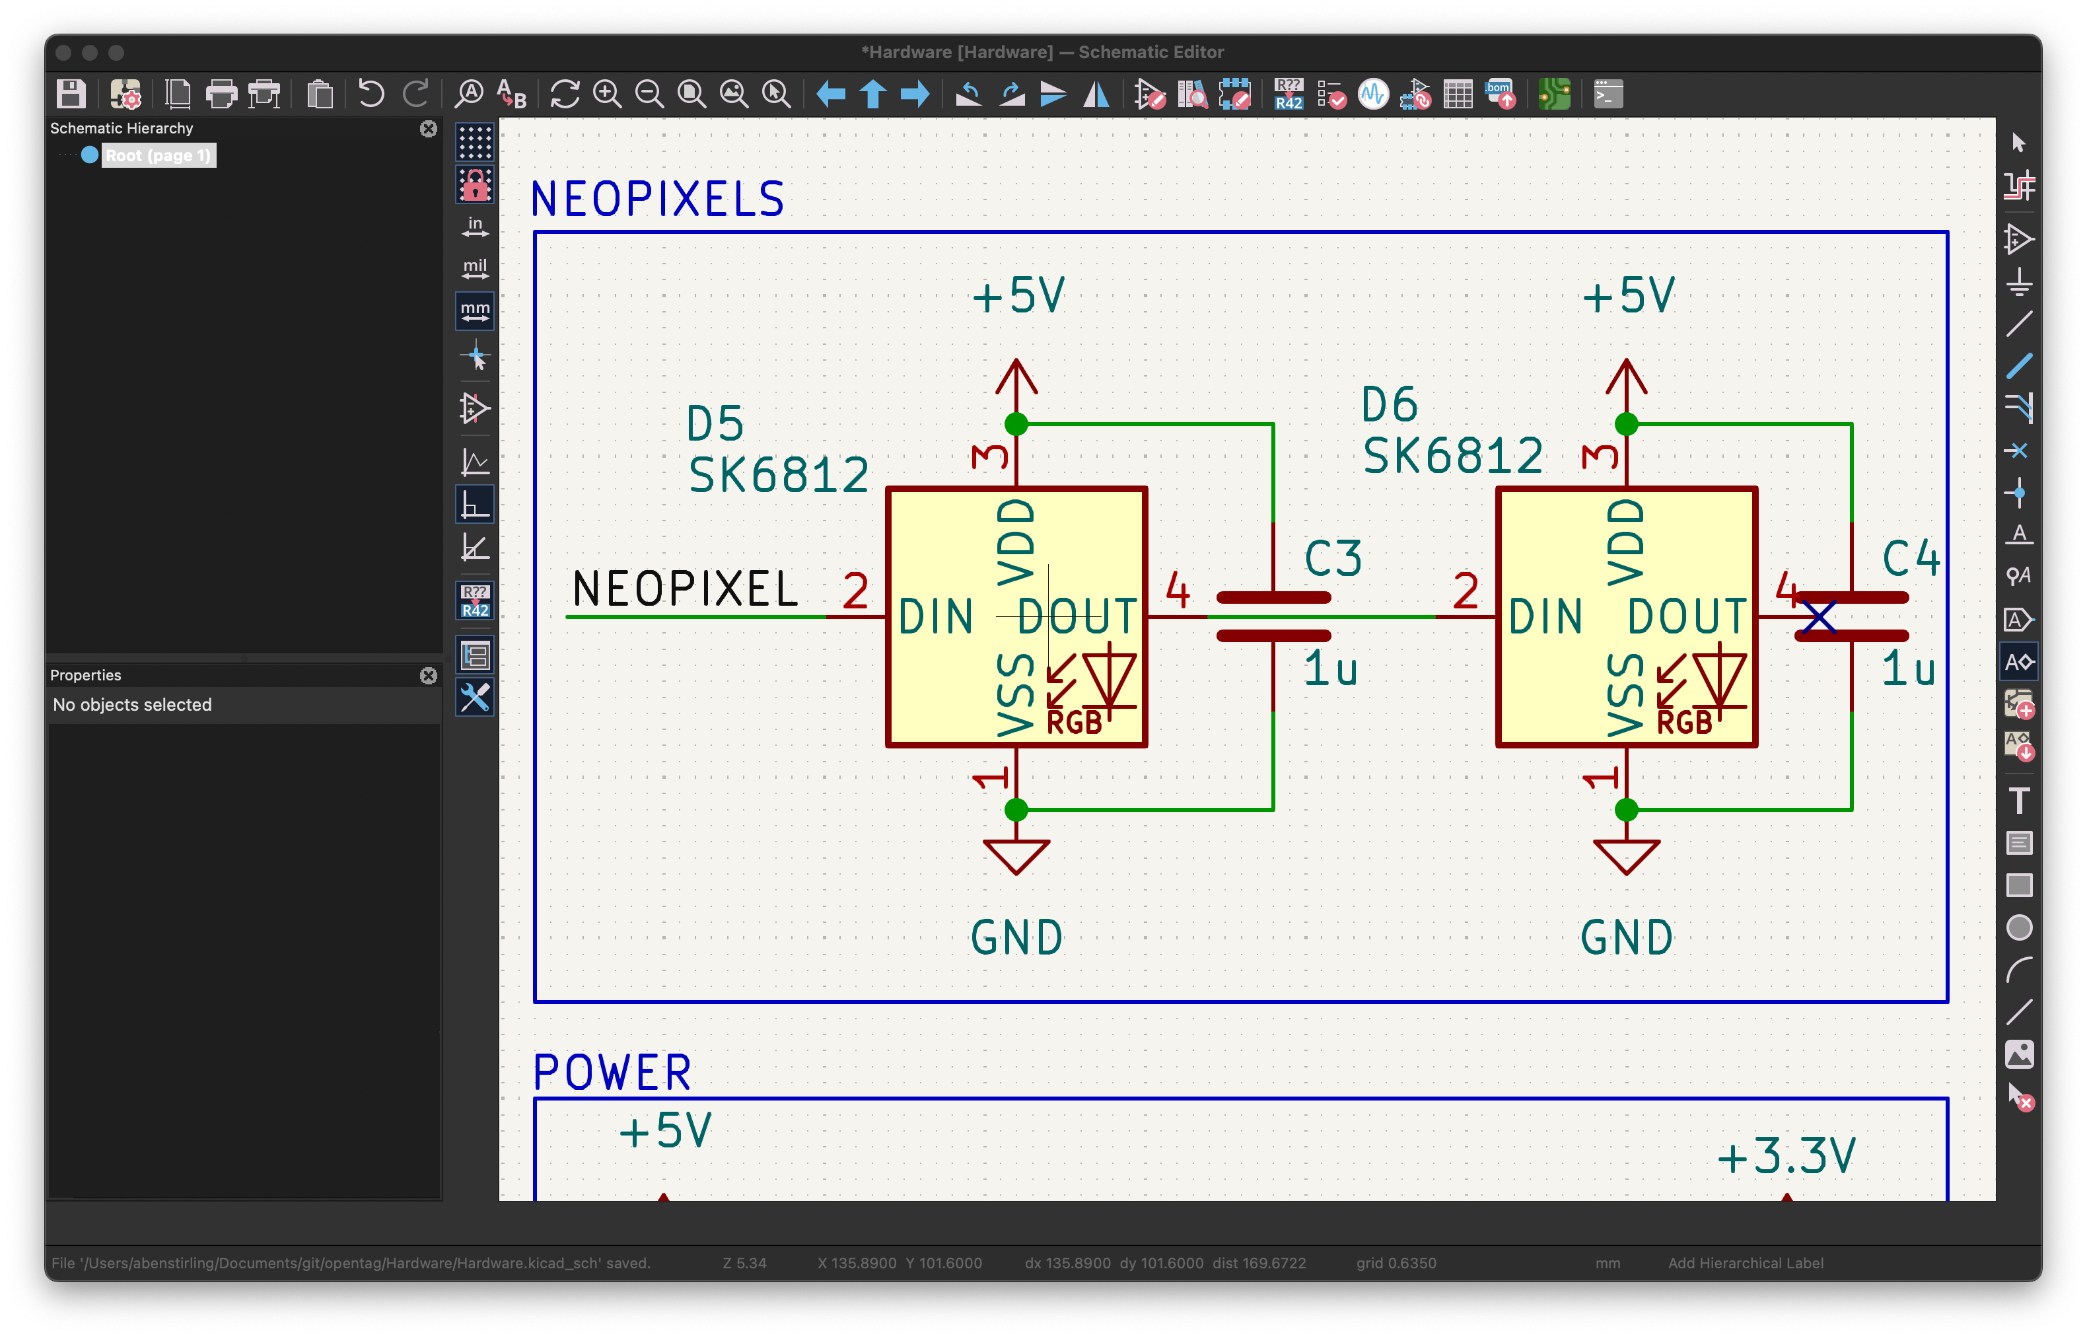Open Schematic Setup settings
The image size is (2087, 1337).
click(127, 94)
